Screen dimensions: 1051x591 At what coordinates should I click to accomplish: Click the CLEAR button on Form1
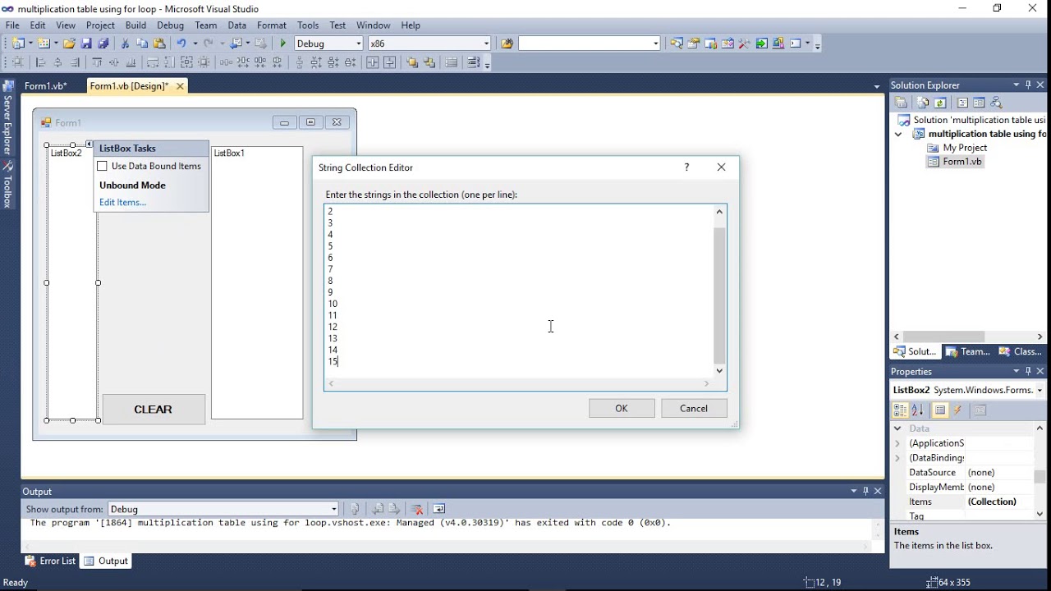pos(154,410)
